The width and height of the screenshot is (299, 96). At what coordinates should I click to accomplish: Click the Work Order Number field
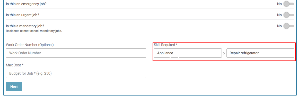76,53
